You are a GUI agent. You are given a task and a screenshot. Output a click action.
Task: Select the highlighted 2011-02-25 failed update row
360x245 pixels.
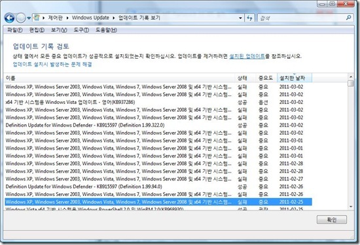(158, 202)
